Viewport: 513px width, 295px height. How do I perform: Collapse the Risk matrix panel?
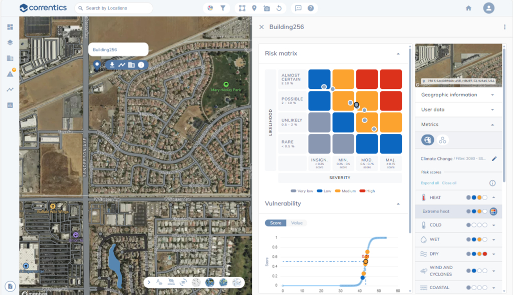[398, 53]
